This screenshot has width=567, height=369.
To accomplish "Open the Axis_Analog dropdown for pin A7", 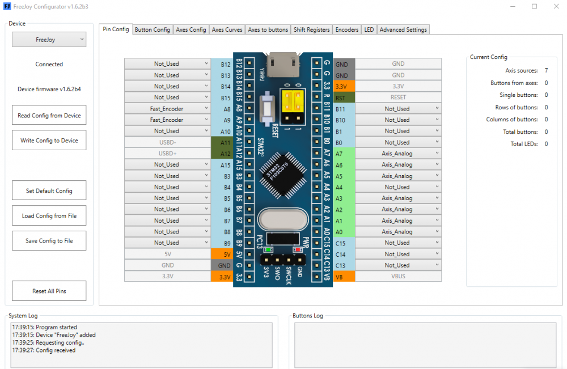I will [397, 153].
